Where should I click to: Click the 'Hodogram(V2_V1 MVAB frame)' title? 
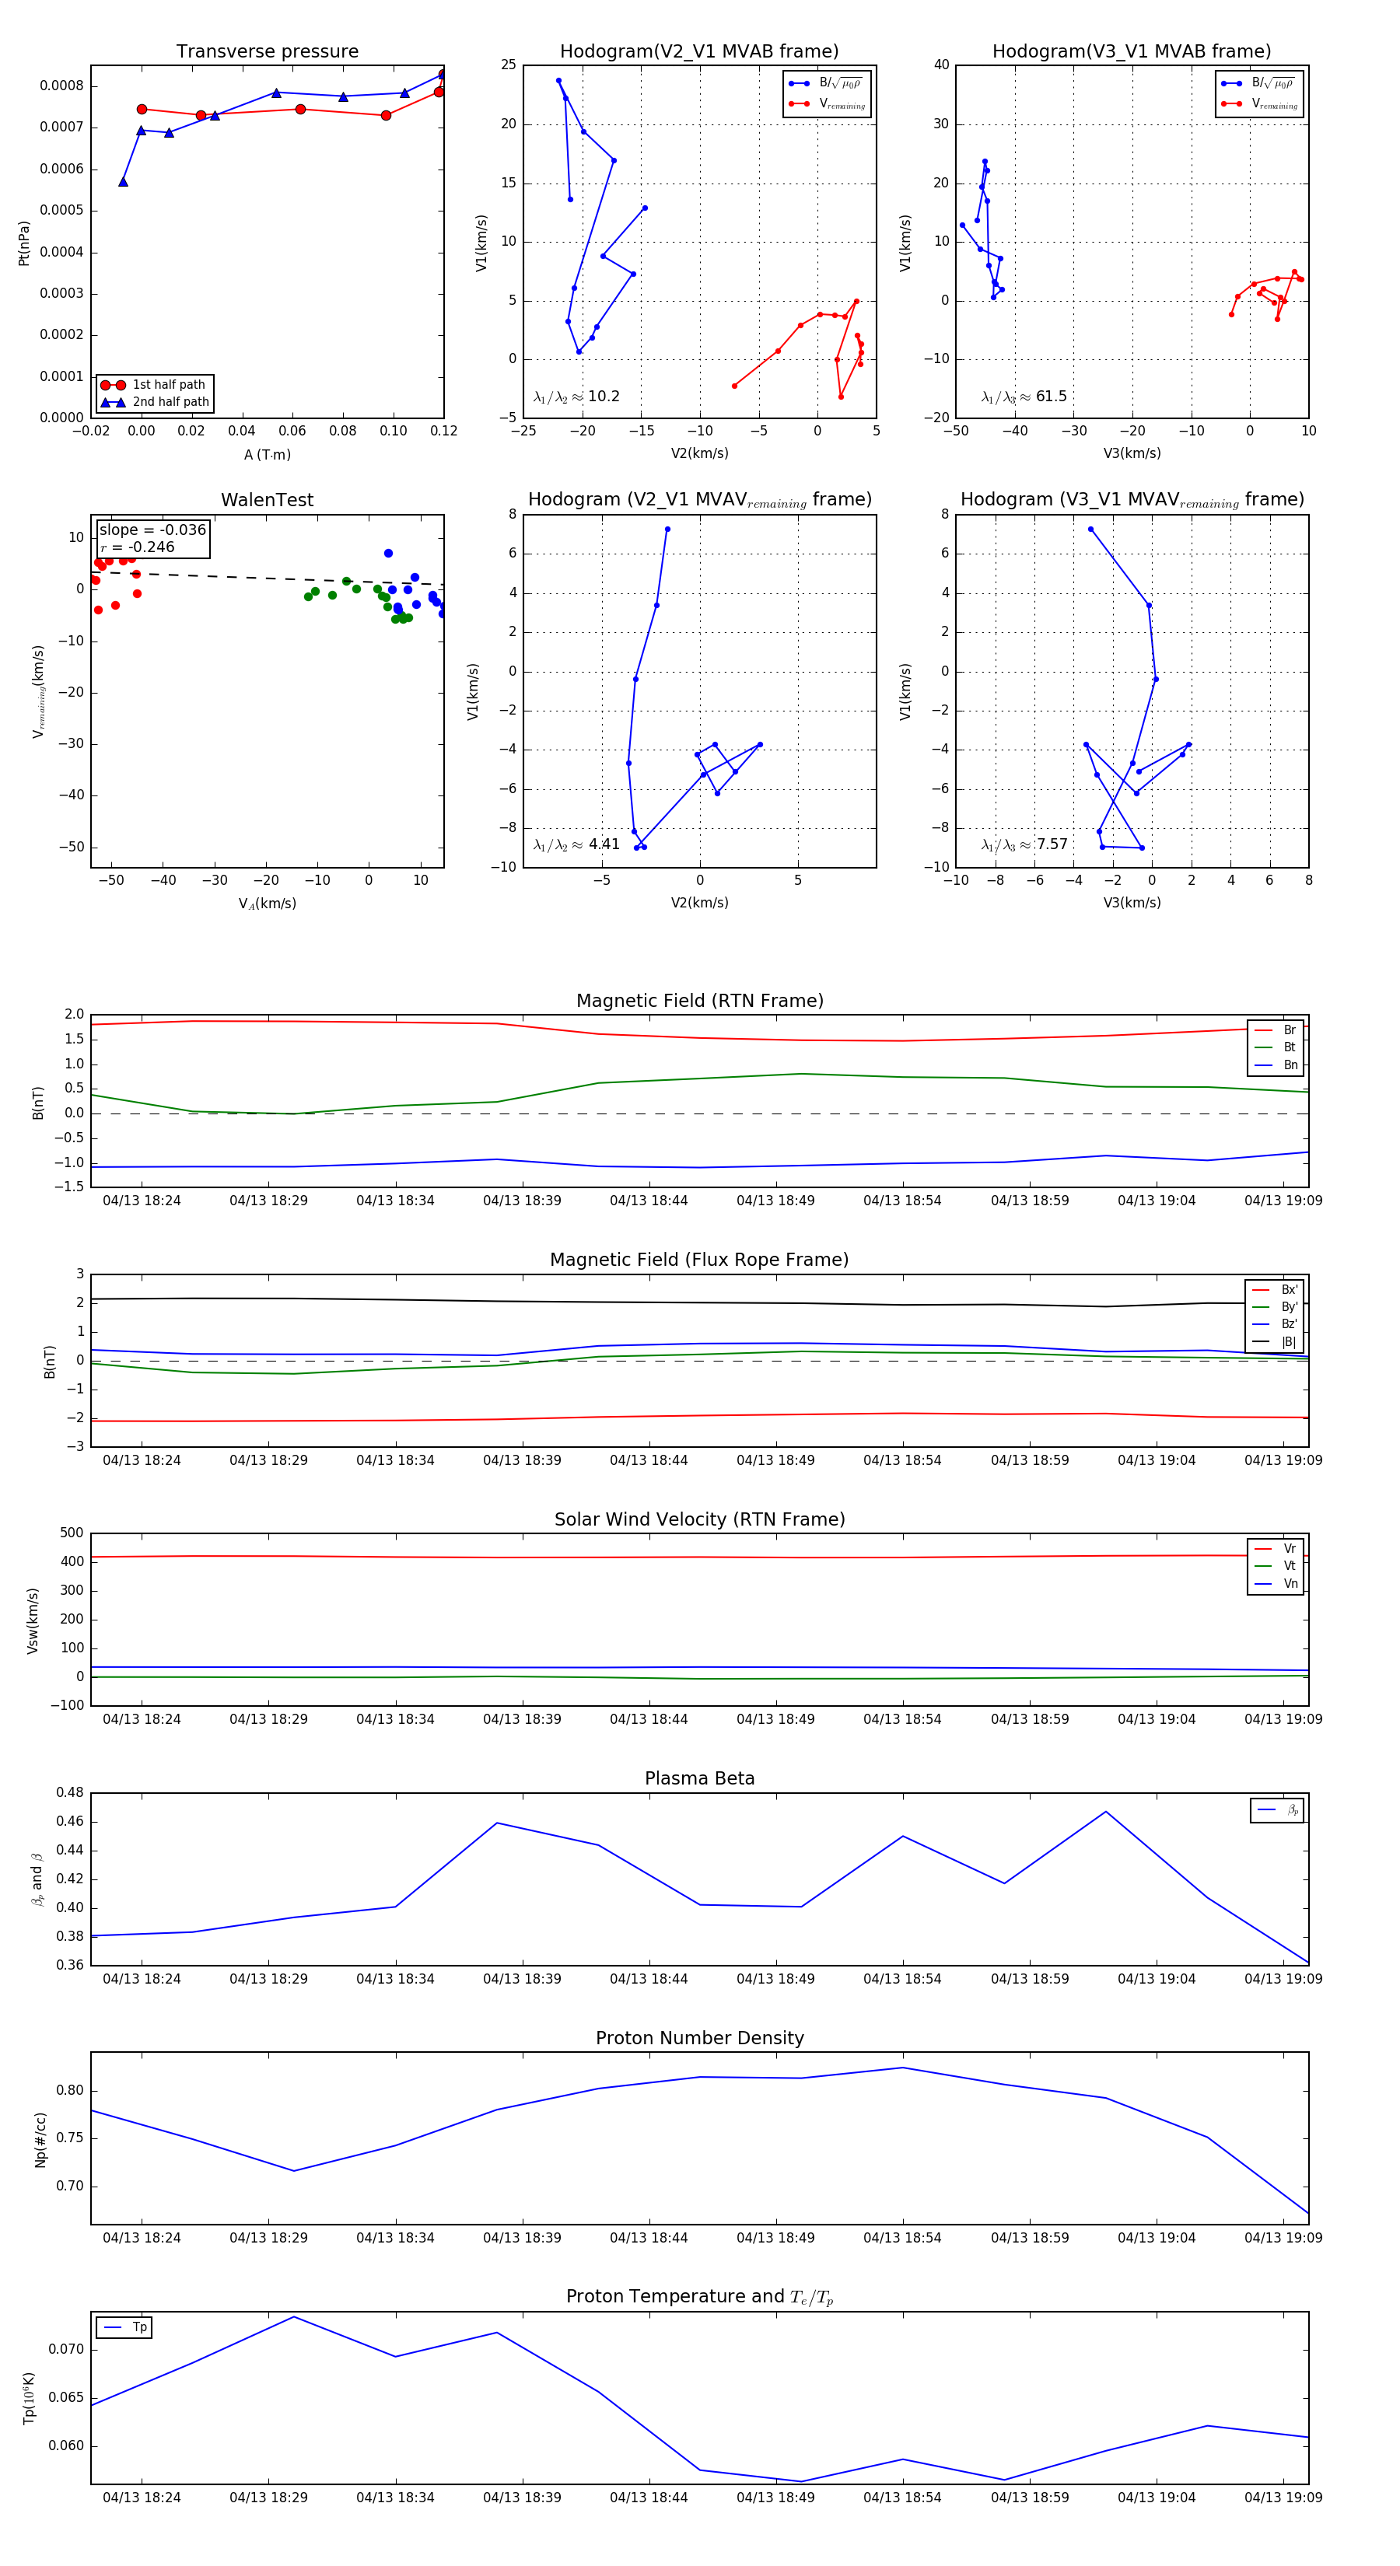pos(699,52)
